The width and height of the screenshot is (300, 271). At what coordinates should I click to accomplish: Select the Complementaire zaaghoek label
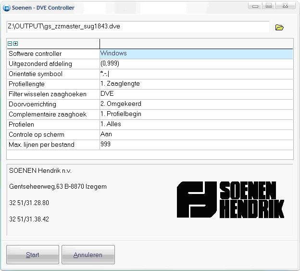(48, 115)
